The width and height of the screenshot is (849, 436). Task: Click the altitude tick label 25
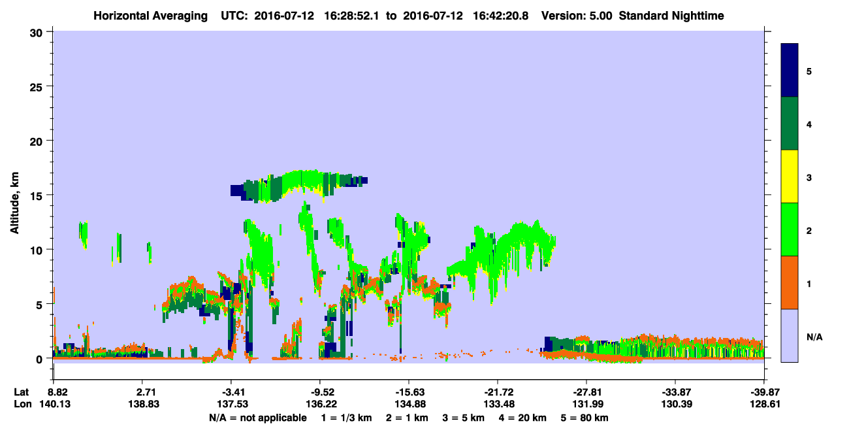point(38,86)
